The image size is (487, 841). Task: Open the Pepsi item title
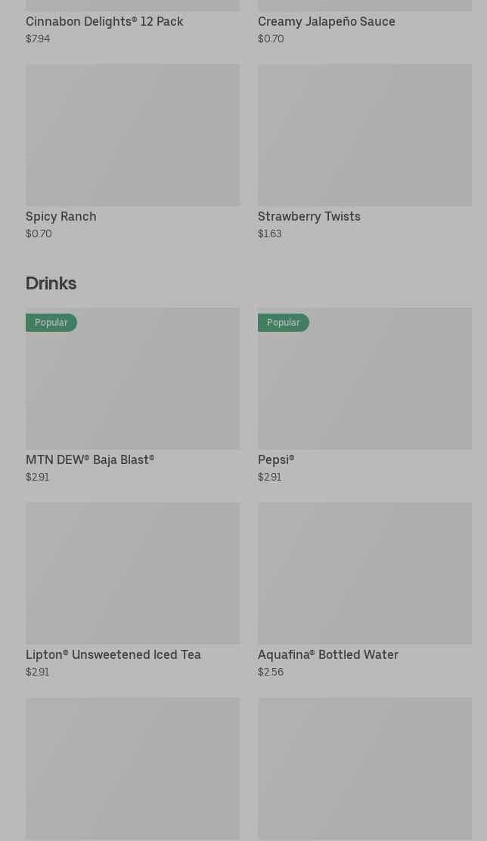coord(276,459)
